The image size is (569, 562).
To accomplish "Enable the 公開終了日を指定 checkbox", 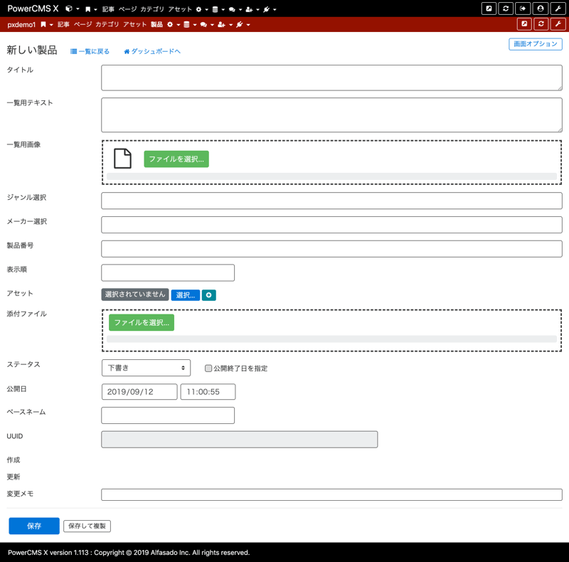I will tap(208, 369).
